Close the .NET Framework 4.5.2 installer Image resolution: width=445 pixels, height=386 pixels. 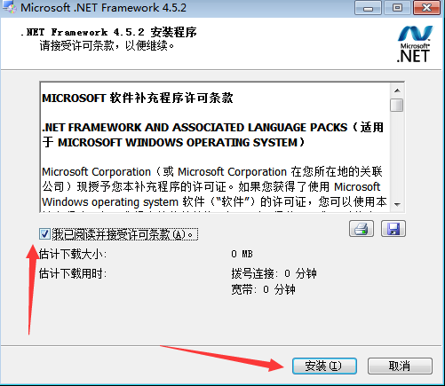pos(426,8)
